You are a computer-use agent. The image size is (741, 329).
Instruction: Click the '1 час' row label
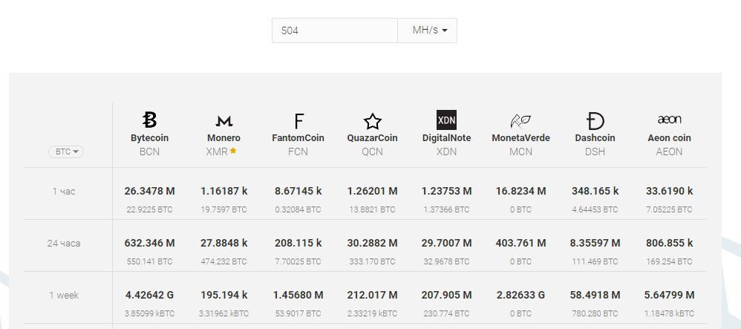[64, 192]
